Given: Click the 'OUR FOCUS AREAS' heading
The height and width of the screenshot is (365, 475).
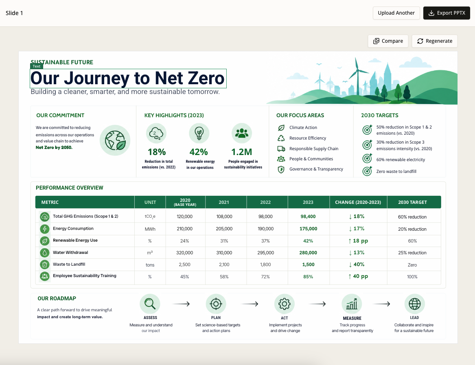Looking at the screenshot, I should [300, 116].
